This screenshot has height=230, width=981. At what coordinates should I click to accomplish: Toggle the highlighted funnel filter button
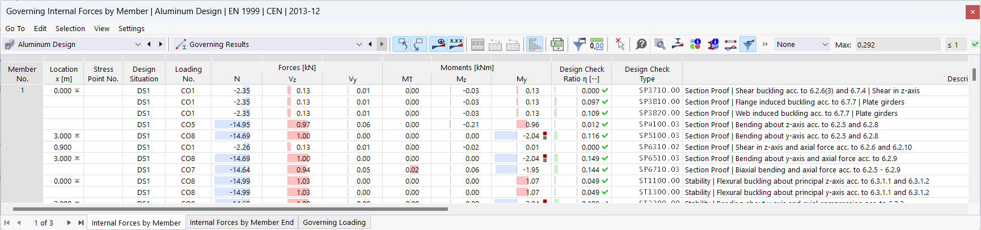pos(748,44)
